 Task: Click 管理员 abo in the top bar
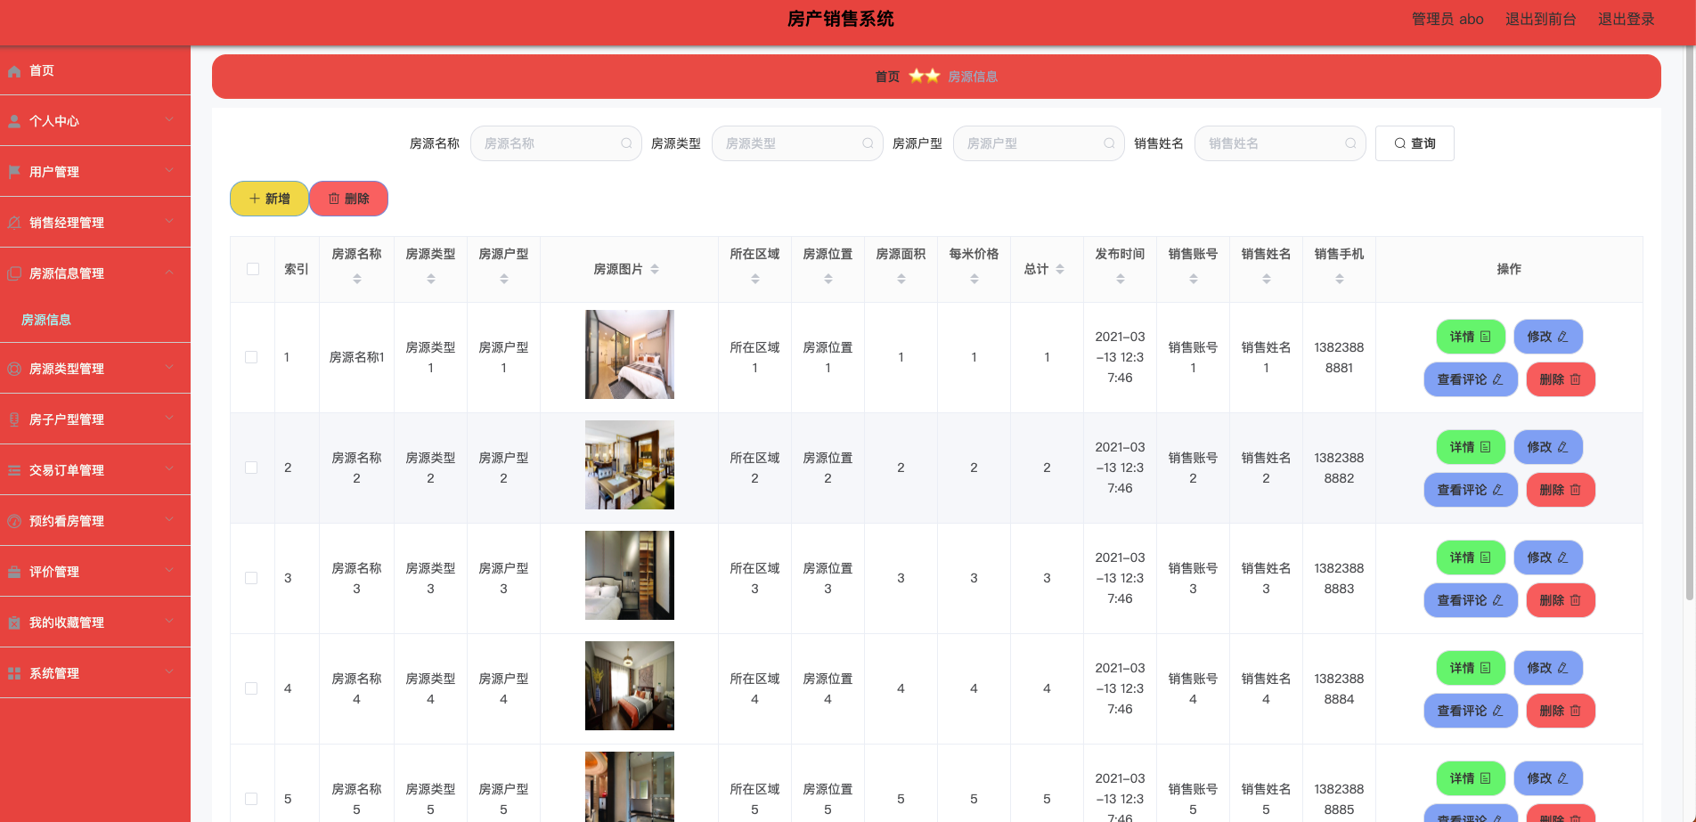tap(1447, 19)
